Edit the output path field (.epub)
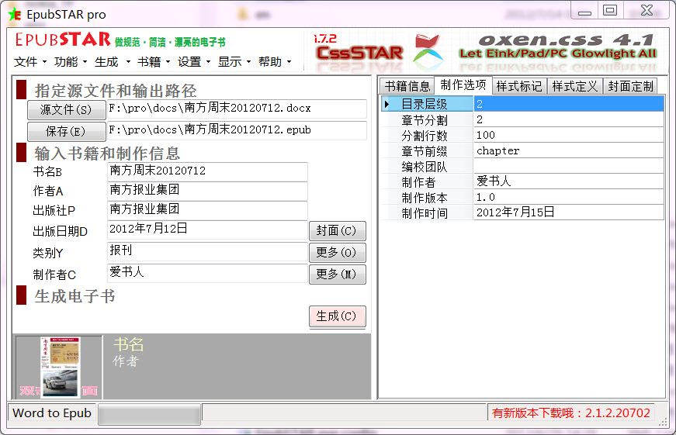676x435 pixels. (237, 130)
